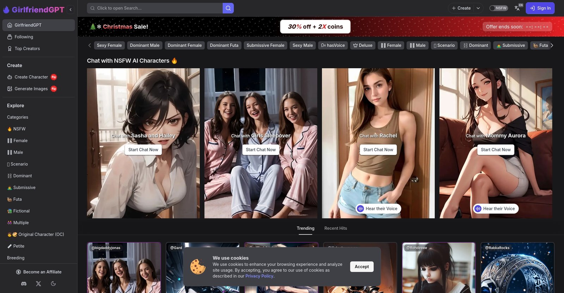Click the GirlfriendGPT flame logo
564x293 pixels.
(6, 9)
